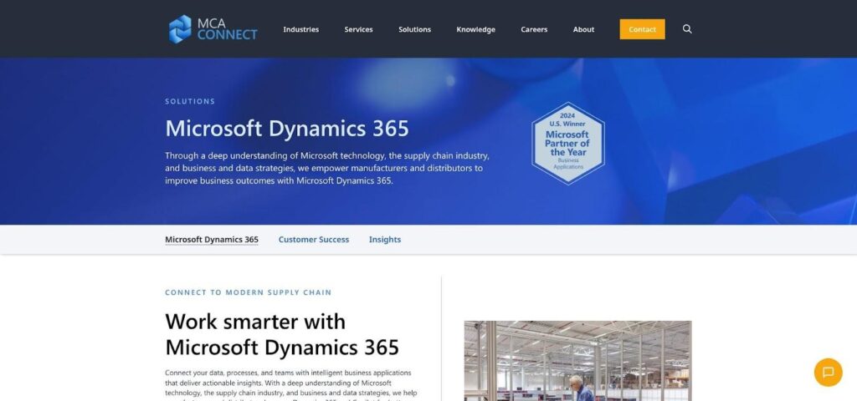Click the MCA Connect logo

[213, 29]
